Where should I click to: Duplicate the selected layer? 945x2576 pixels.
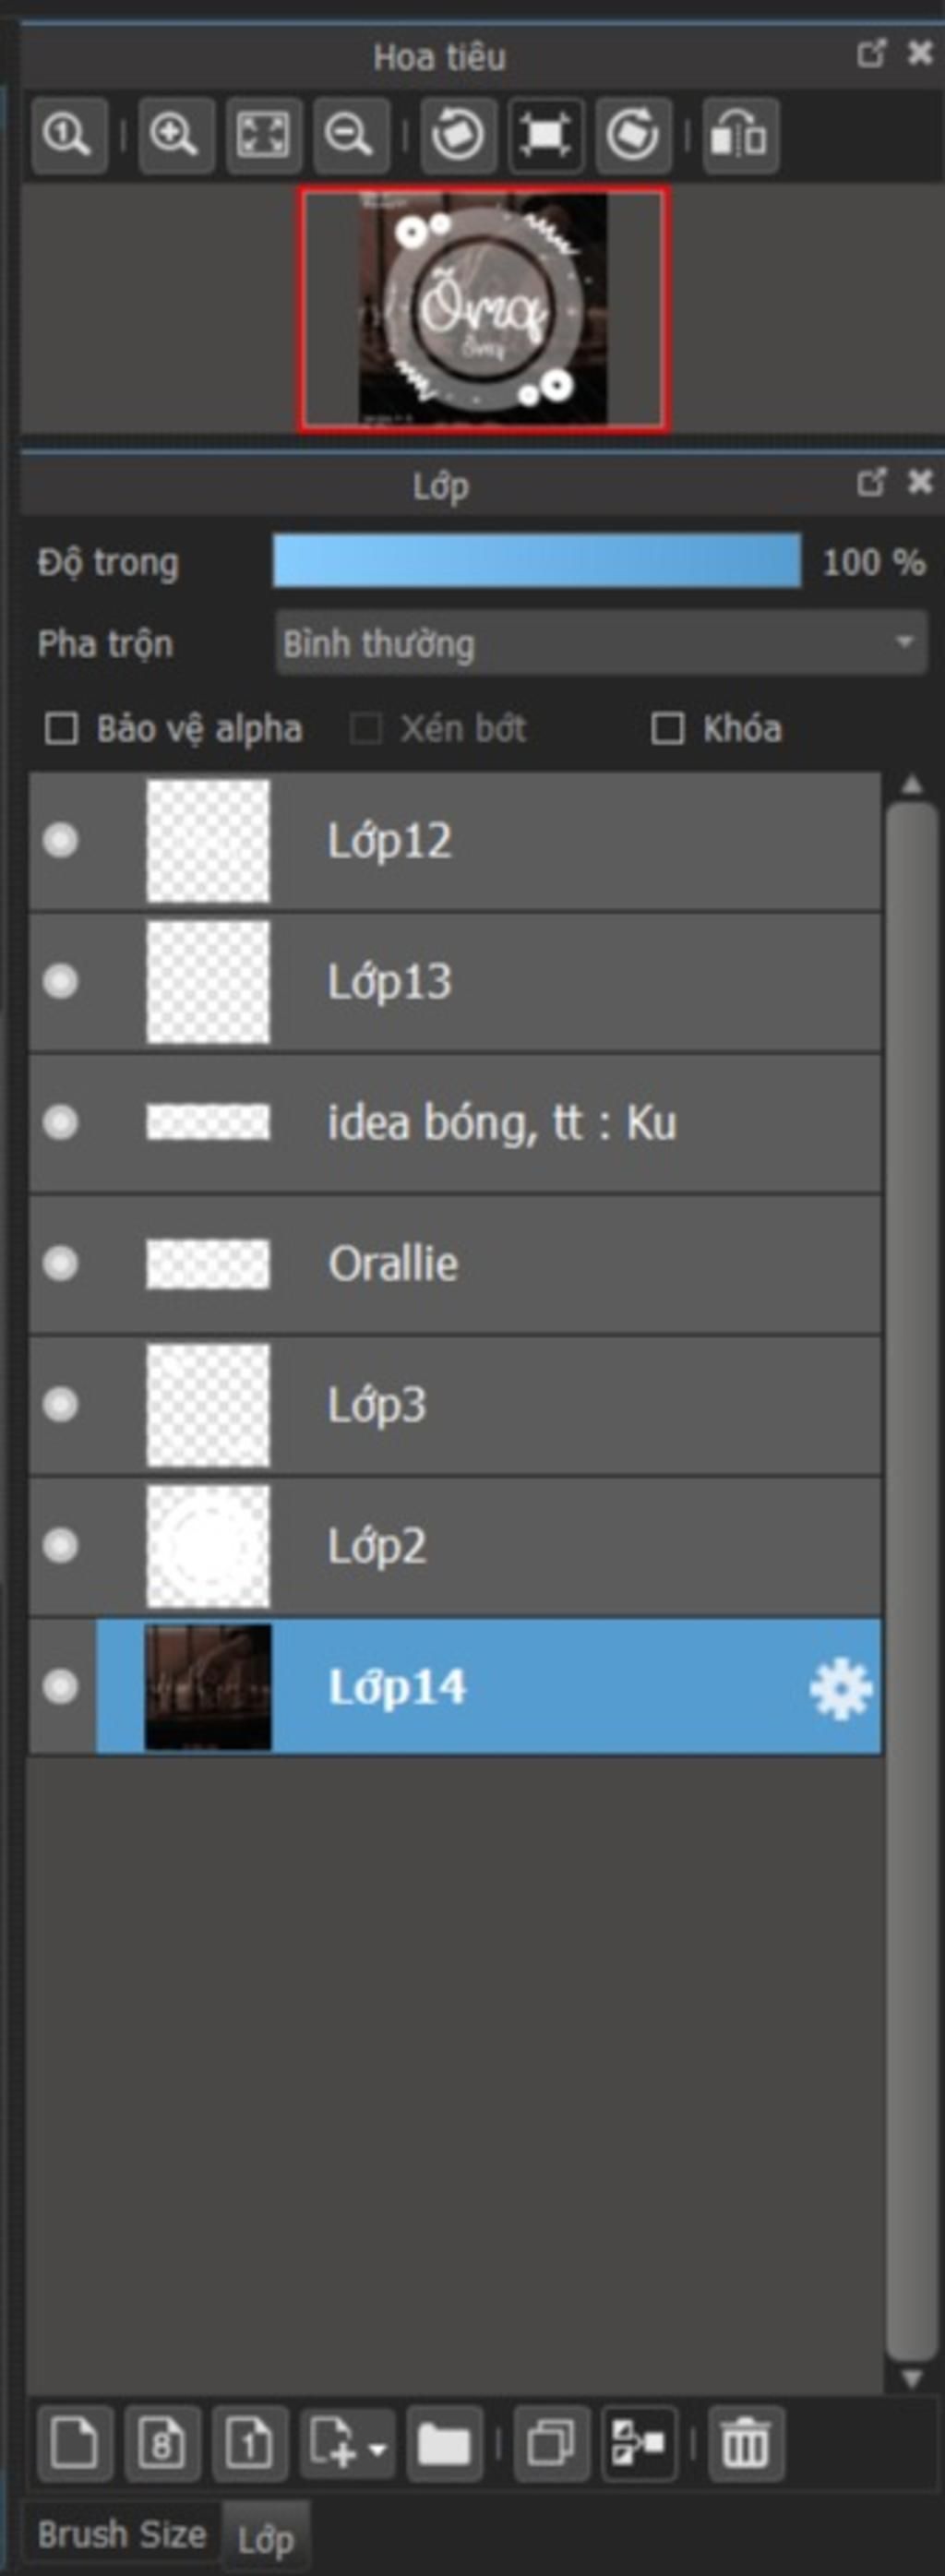[551, 2445]
